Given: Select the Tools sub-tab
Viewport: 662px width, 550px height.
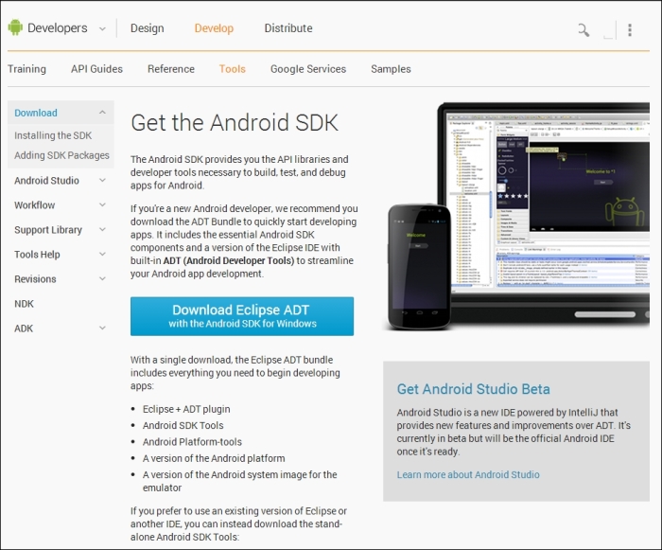Looking at the screenshot, I should (233, 69).
